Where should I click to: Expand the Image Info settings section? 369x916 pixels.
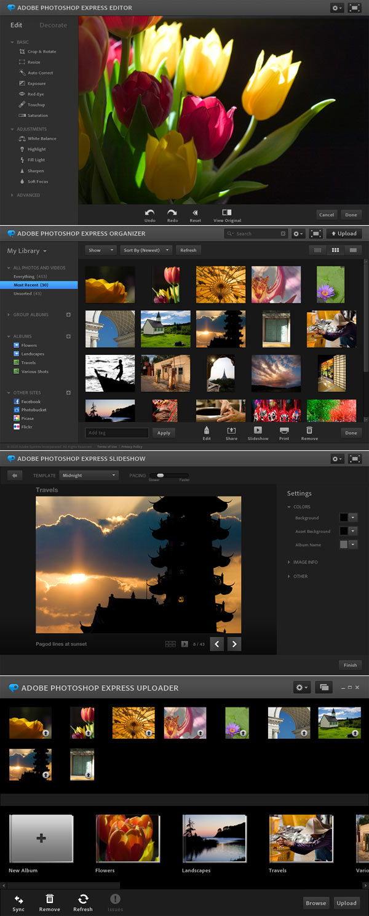(x=305, y=562)
